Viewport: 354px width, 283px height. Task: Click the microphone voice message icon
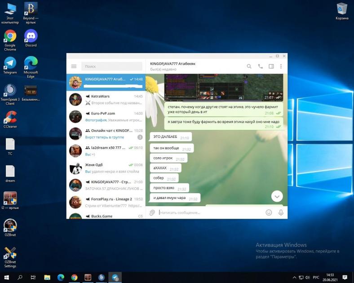281,212
